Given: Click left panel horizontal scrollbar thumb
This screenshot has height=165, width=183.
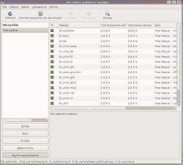Looking at the screenshot, I should (x=18, y=120).
